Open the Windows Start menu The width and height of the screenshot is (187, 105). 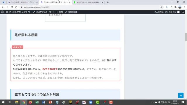[3, 102]
